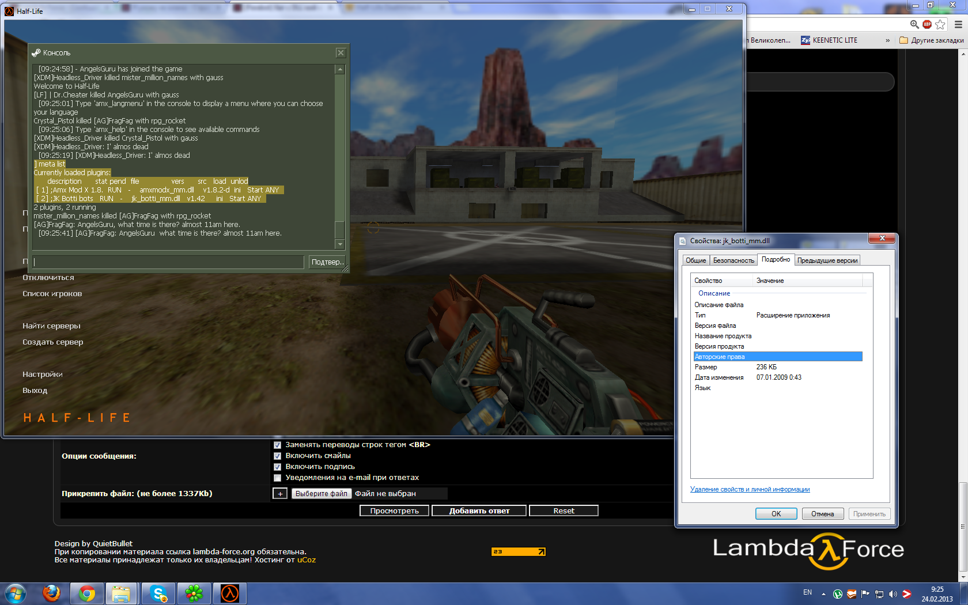Enable Уведомления на e-mail при ответах
Viewport: 968px width, 605px height.
pos(278,478)
